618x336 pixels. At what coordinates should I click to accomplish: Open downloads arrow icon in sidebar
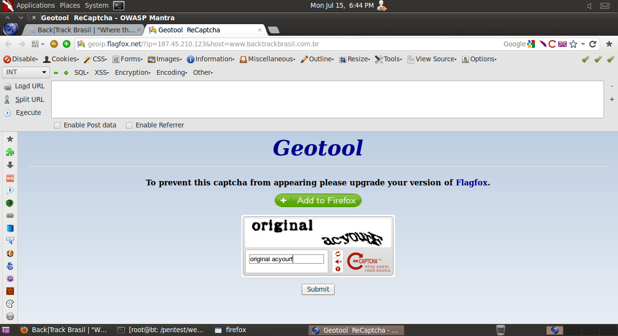coord(10,165)
